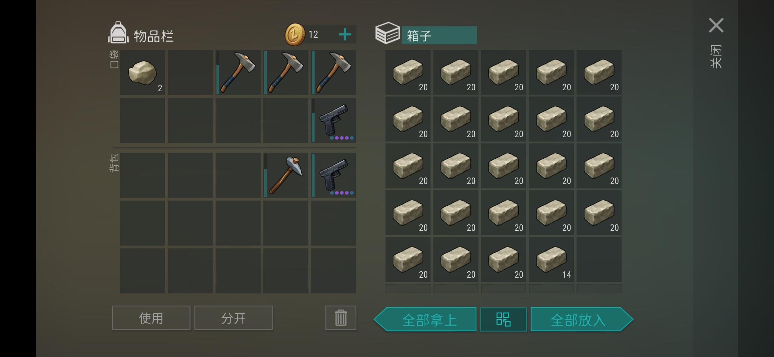Click the 分开 split button

(x=234, y=318)
